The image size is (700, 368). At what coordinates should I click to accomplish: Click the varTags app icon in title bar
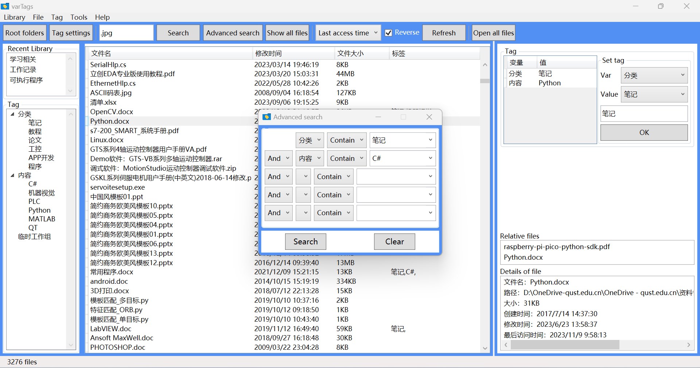(5, 6)
